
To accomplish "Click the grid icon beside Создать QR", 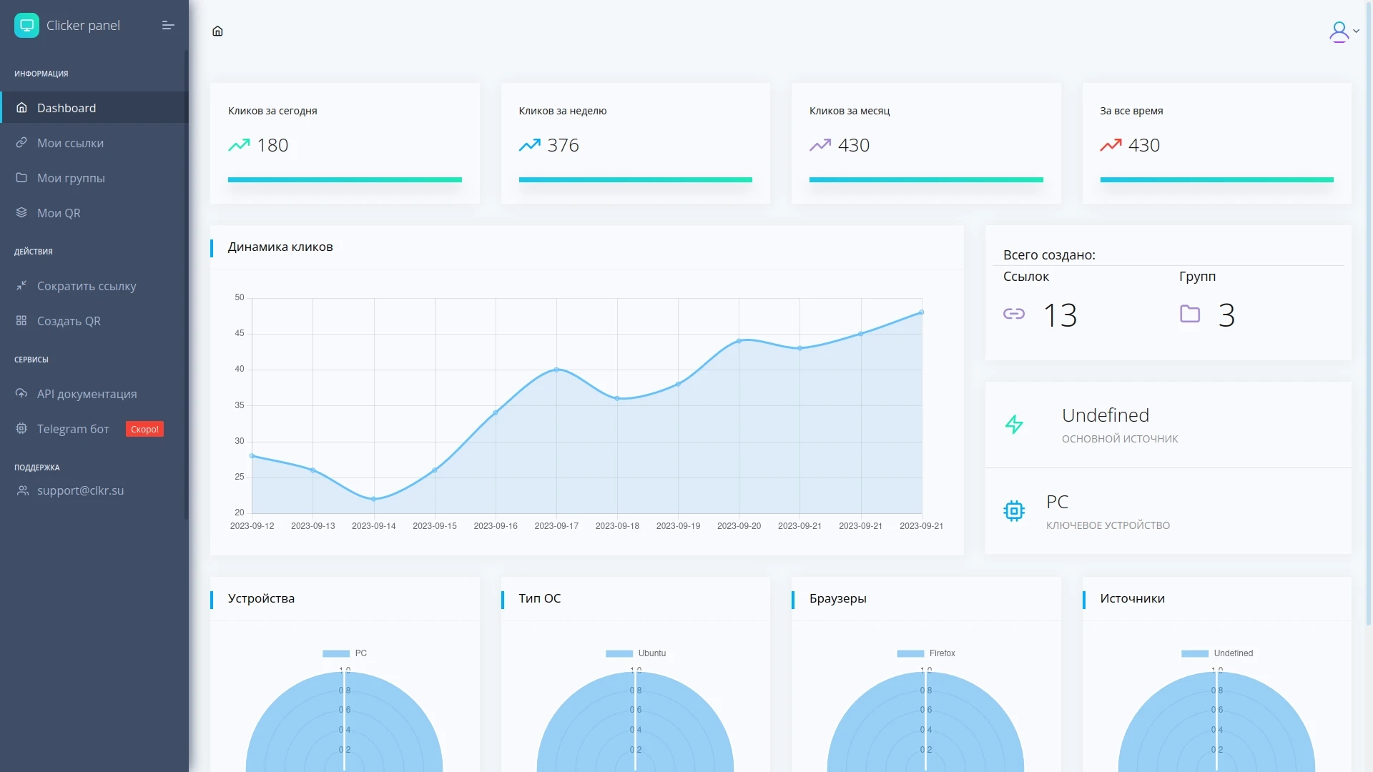I will click(x=21, y=320).
